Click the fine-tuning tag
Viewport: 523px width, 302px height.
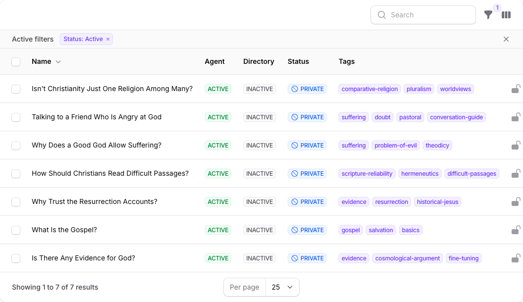[x=463, y=258]
